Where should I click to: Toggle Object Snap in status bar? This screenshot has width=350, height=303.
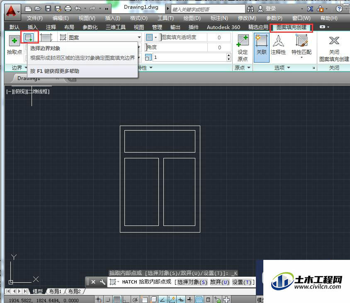pos(144,299)
